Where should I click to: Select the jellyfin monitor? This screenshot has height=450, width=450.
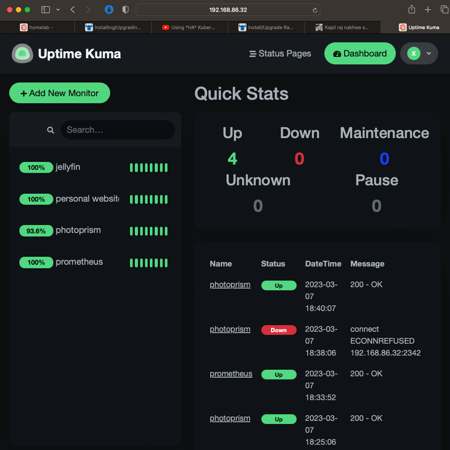95,167
